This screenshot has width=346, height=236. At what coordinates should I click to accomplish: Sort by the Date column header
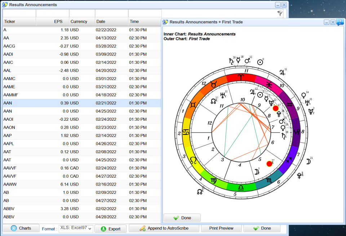[112, 21]
